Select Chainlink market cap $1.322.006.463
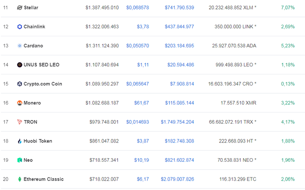Image resolution: width=305 pixels, height=190 pixels. (102, 26)
